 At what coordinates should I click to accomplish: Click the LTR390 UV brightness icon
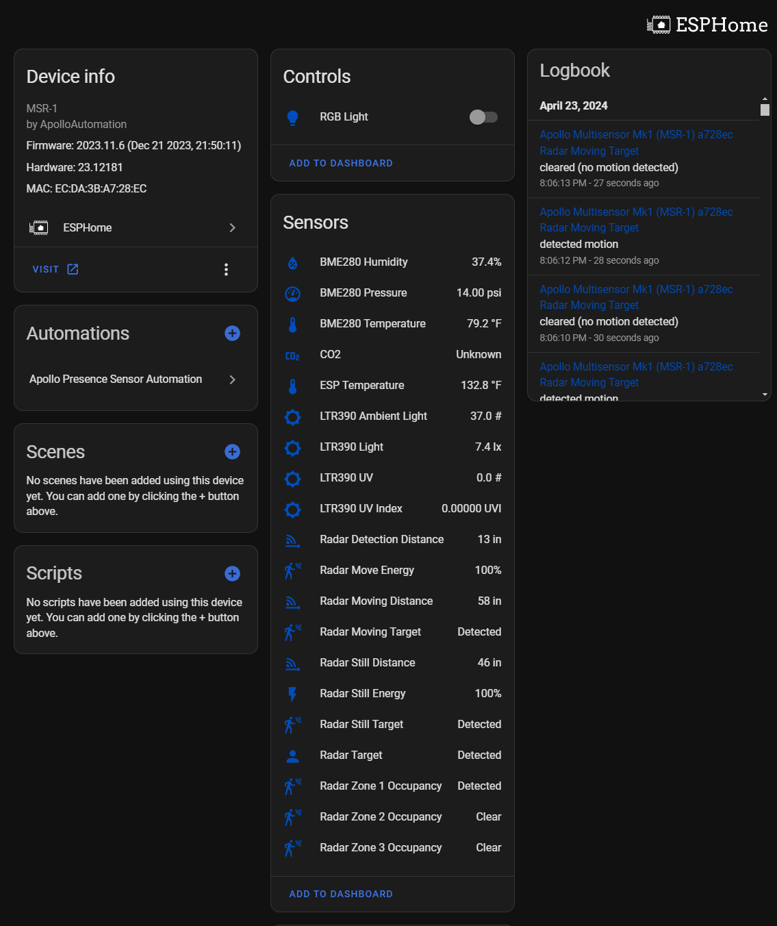(x=292, y=478)
